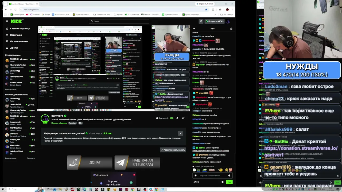Click the KICK logo
342x192 pixels.
(17, 21)
